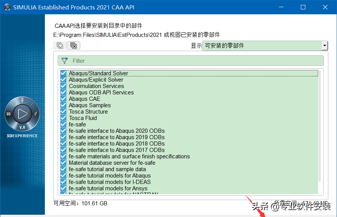
Task: Uncheck Abaqus/Standard Solver
Action: coord(63,73)
